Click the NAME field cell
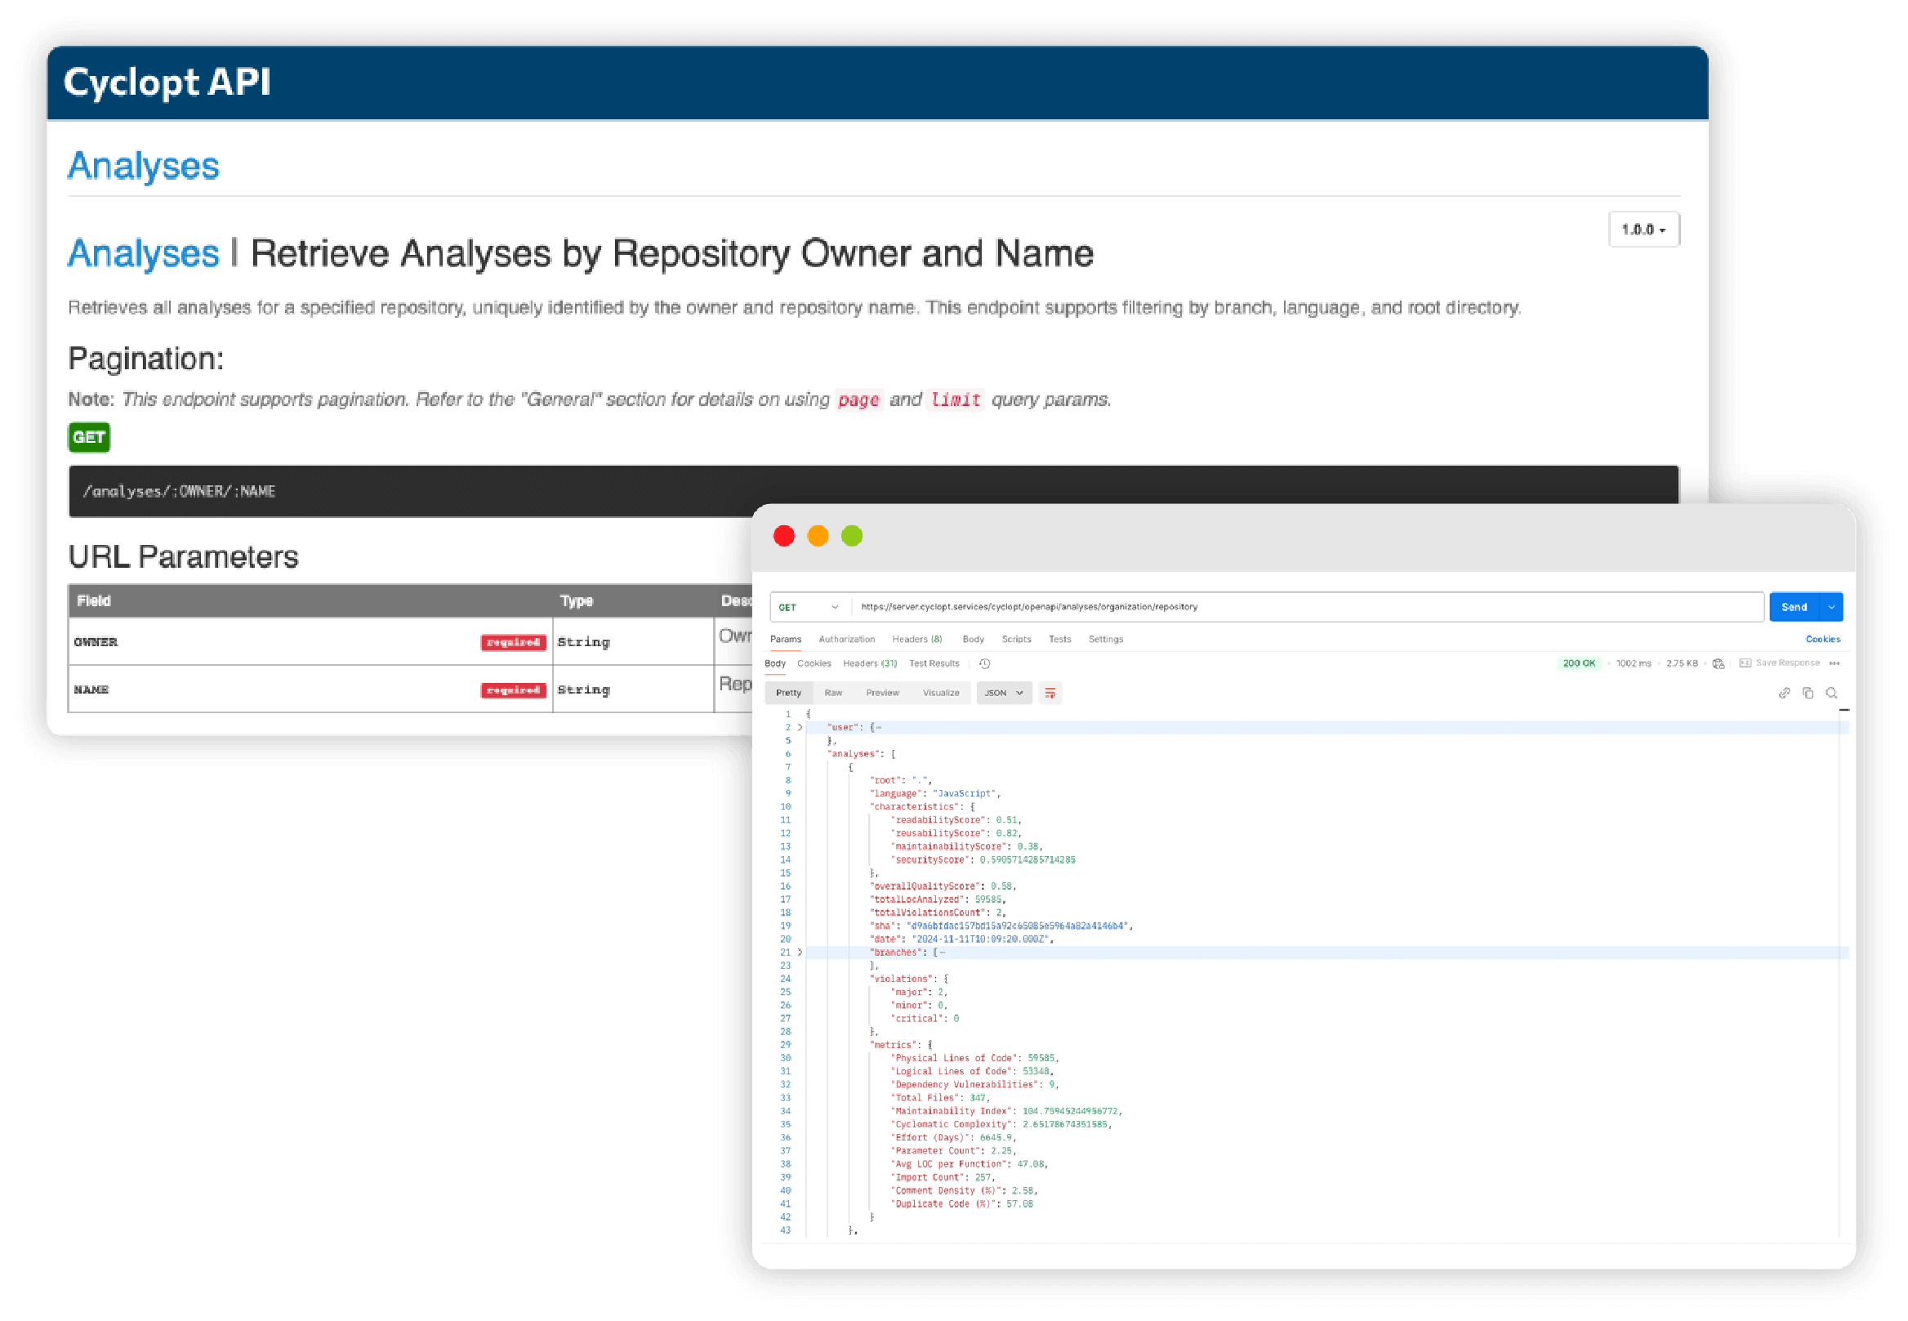 [310, 689]
